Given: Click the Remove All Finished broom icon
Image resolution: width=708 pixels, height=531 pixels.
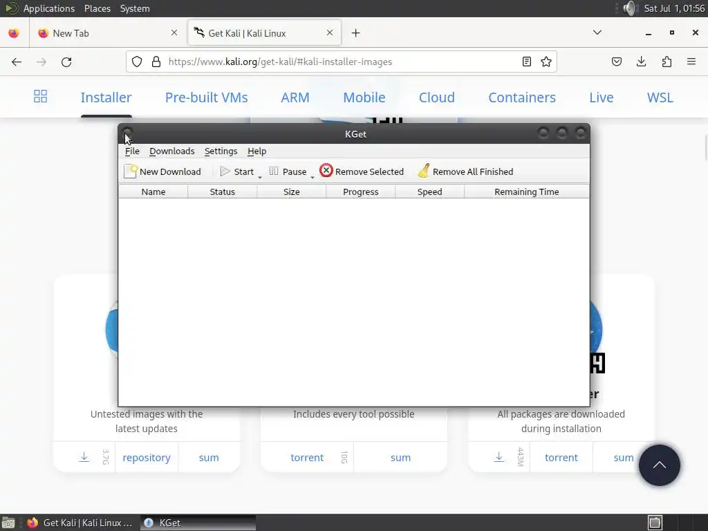Looking at the screenshot, I should 424,171.
